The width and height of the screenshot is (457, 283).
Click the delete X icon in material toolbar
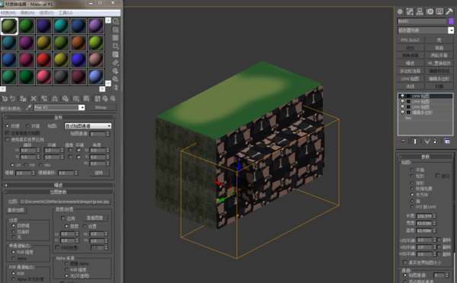[x=34, y=99]
